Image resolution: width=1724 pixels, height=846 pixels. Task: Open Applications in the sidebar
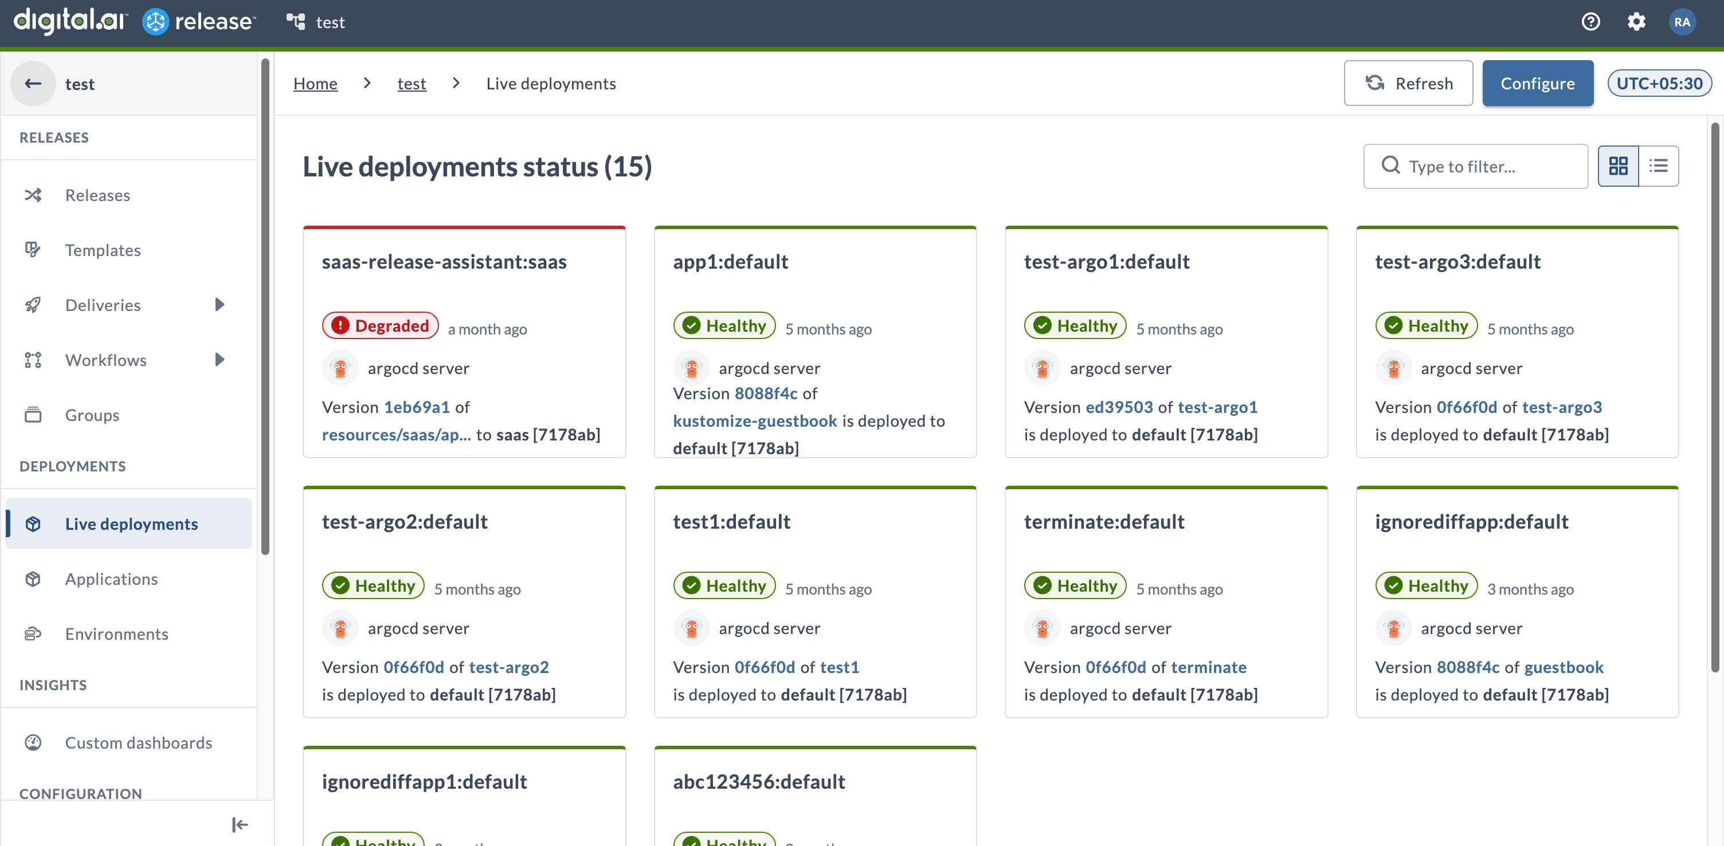(127, 579)
